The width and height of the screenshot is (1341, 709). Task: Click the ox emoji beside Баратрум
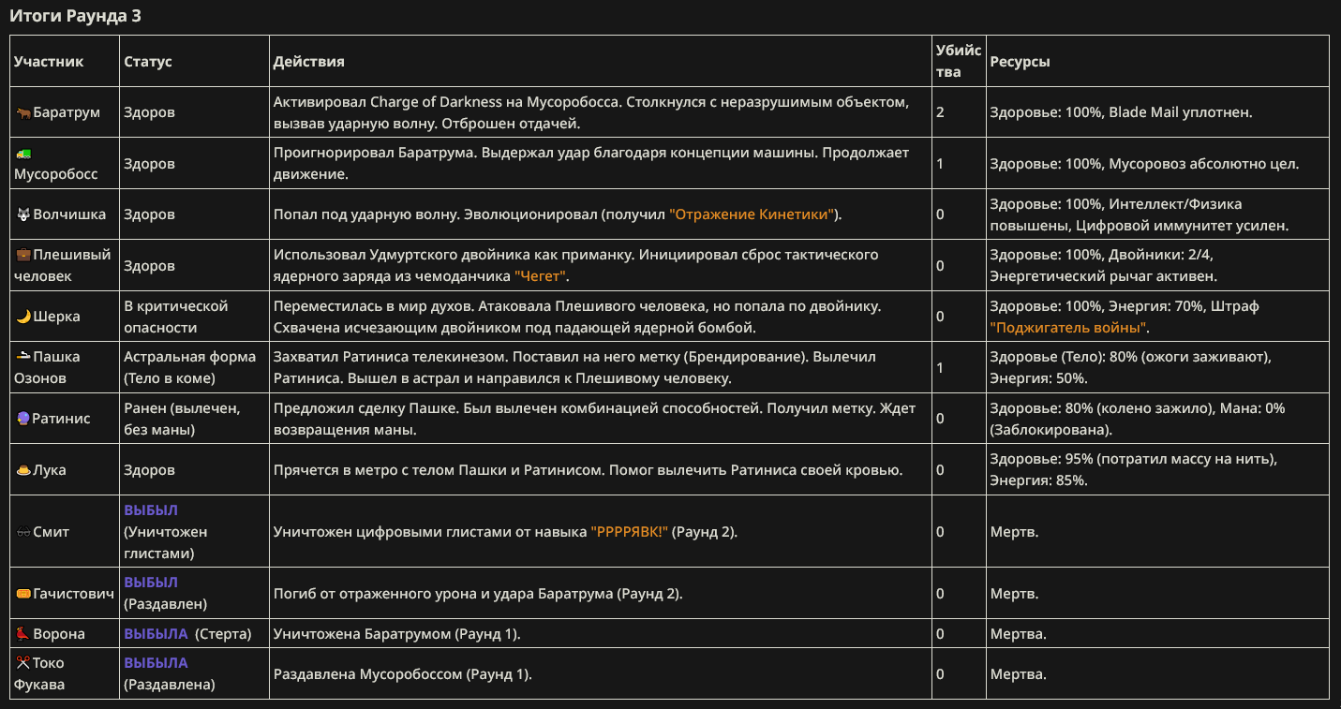23,112
